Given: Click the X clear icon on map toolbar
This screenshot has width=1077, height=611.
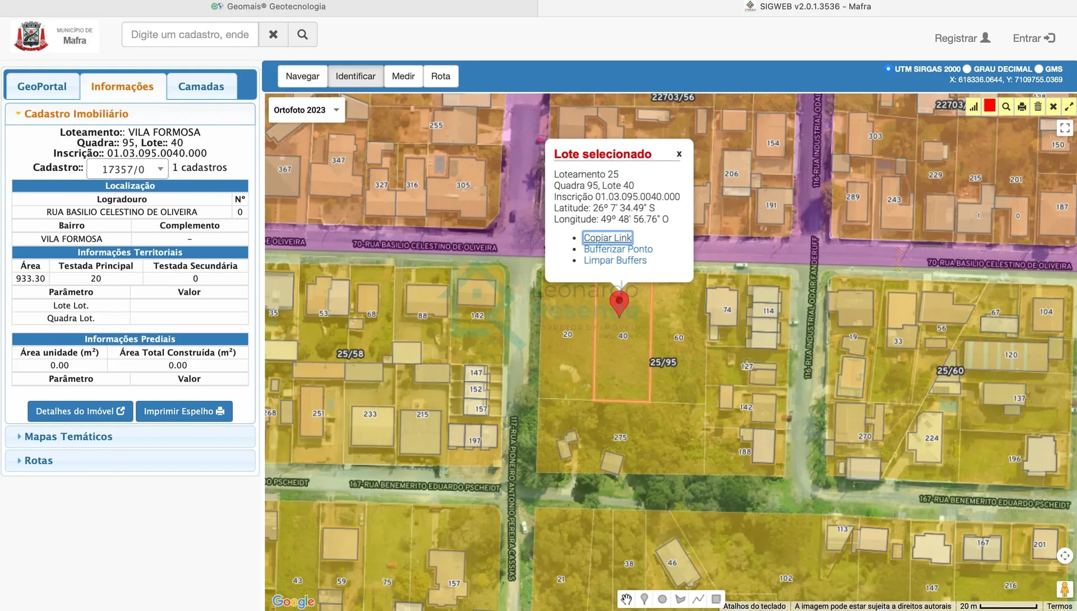Looking at the screenshot, I should point(1053,107).
